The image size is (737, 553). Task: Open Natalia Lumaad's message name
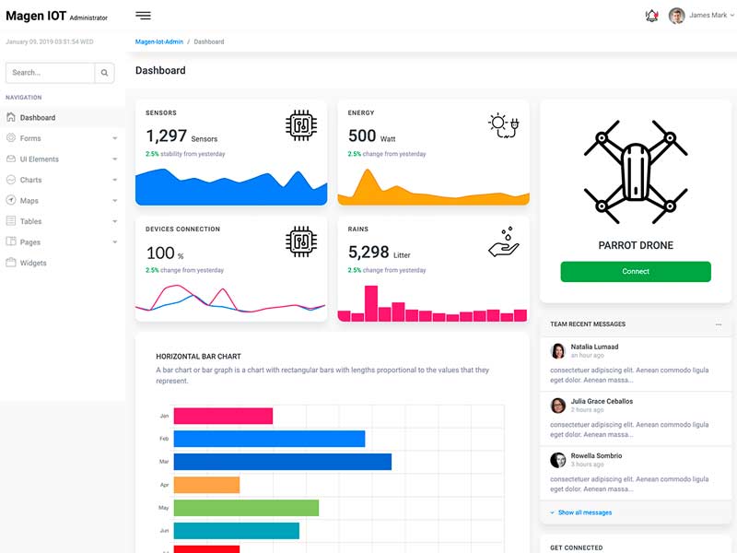pyautogui.click(x=594, y=347)
